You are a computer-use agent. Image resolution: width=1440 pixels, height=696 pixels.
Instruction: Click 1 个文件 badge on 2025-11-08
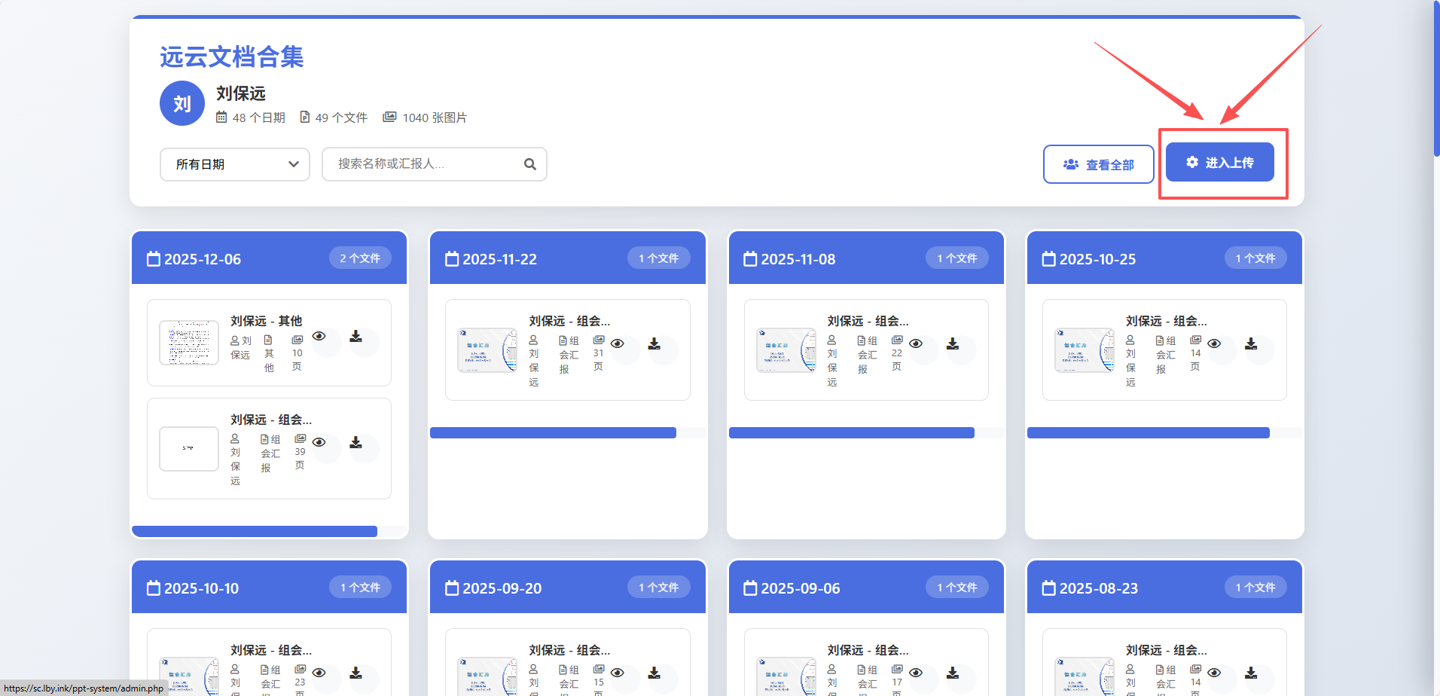click(957, 258)
